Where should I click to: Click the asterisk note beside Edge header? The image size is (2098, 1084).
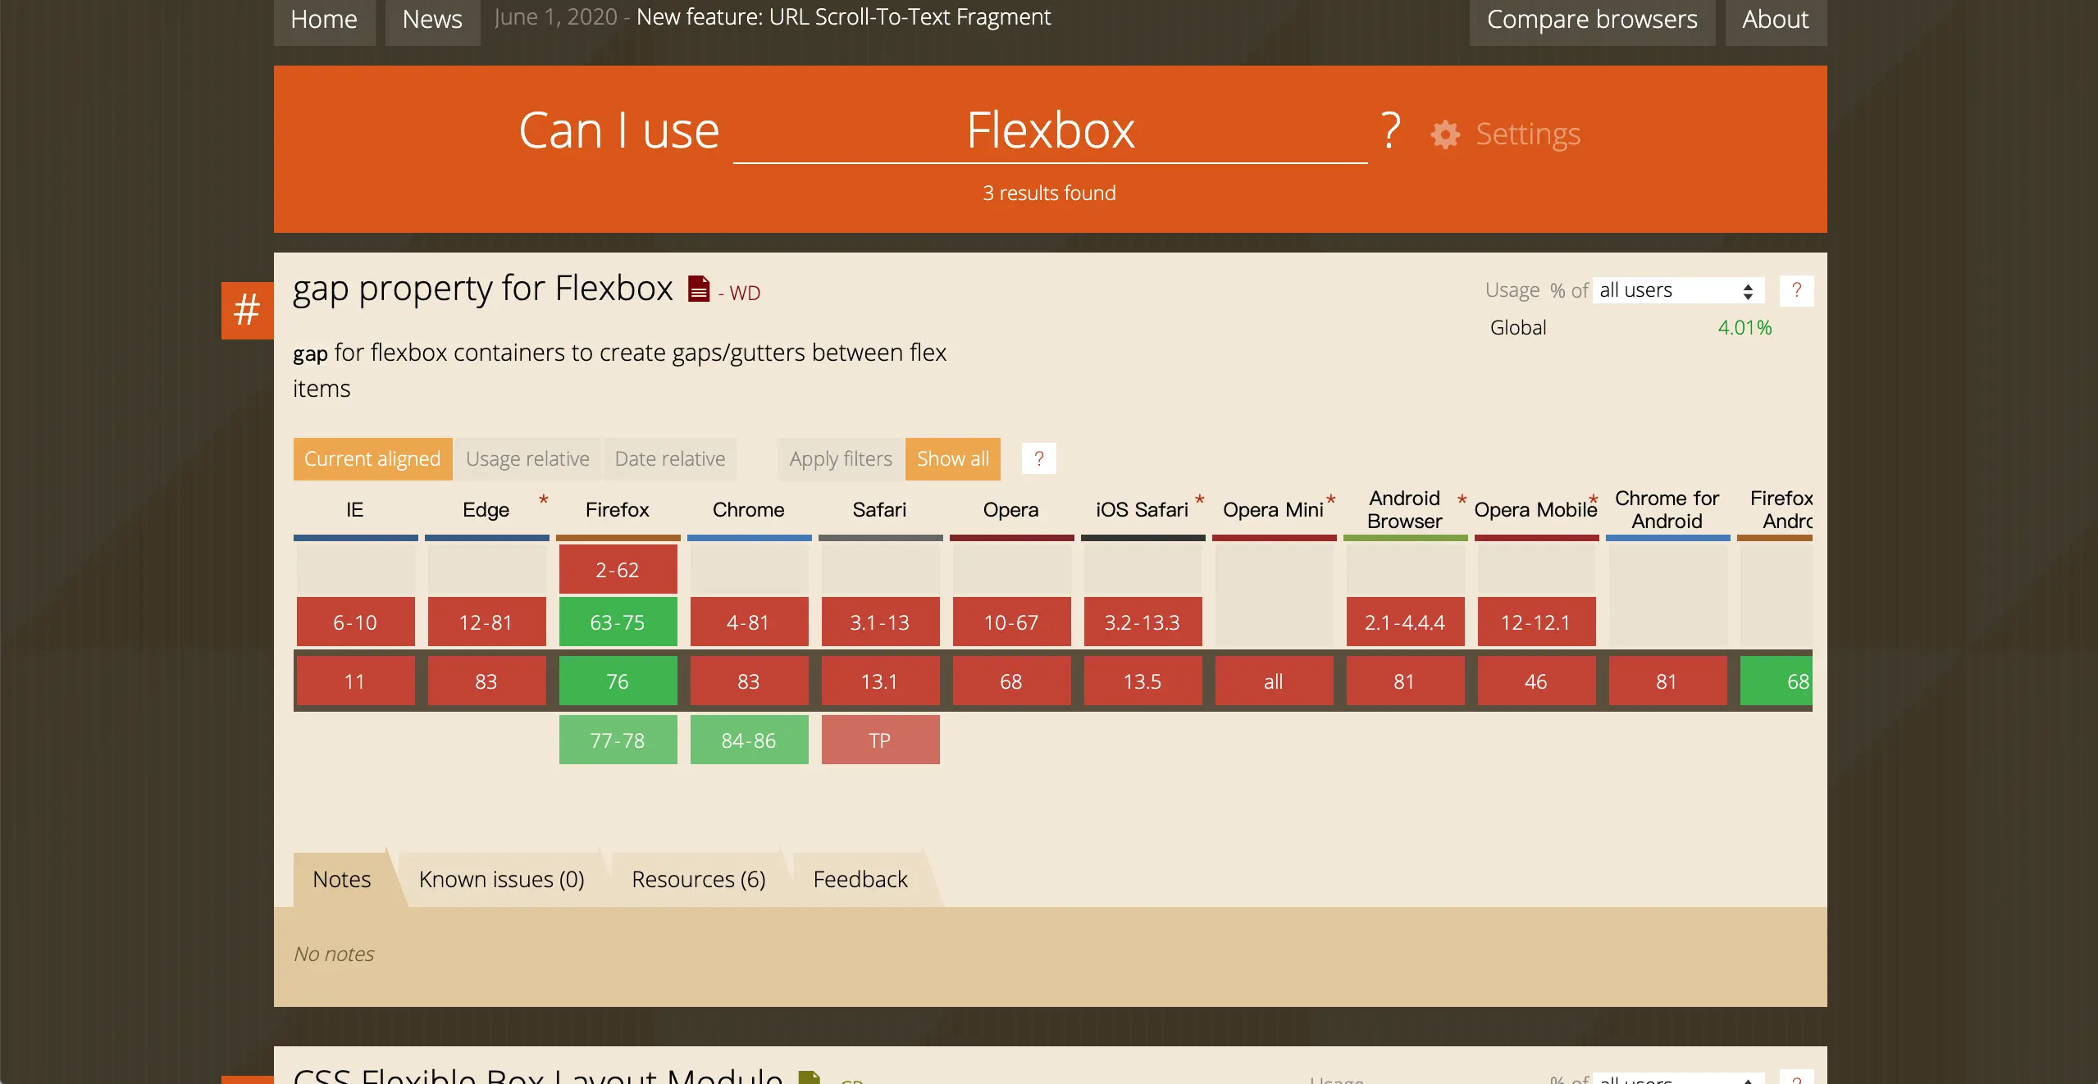543,500
